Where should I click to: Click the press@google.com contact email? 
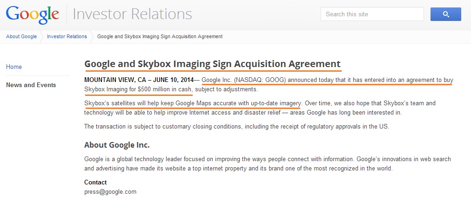pyautogui.click(x=110, y=192)
